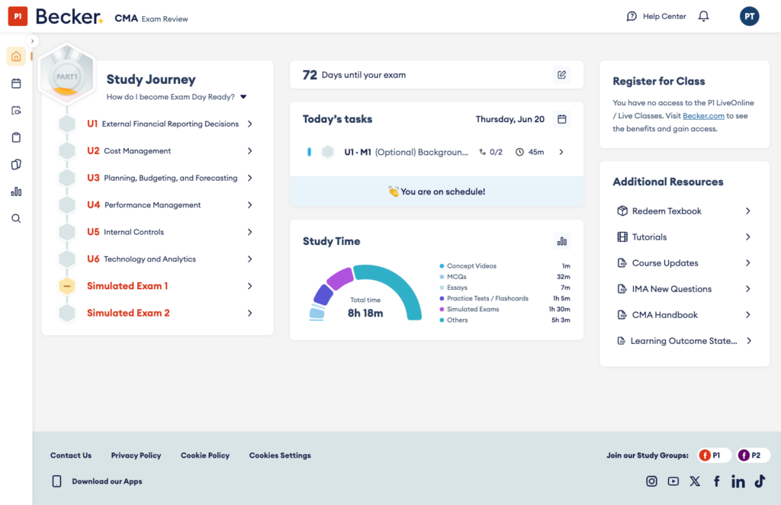Open the Study Time chart icon
This screenshot has width=781, height=505.
(x=561, y=241)
